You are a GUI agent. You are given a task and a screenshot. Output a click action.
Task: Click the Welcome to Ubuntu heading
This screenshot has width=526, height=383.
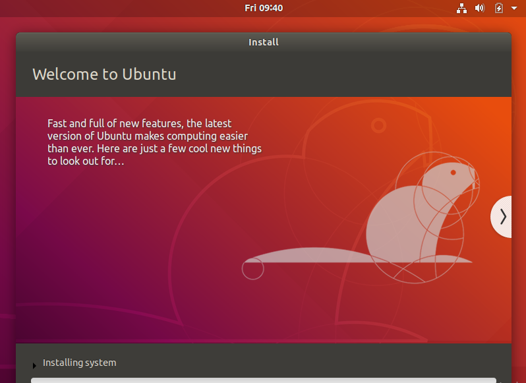coord(104,74)
